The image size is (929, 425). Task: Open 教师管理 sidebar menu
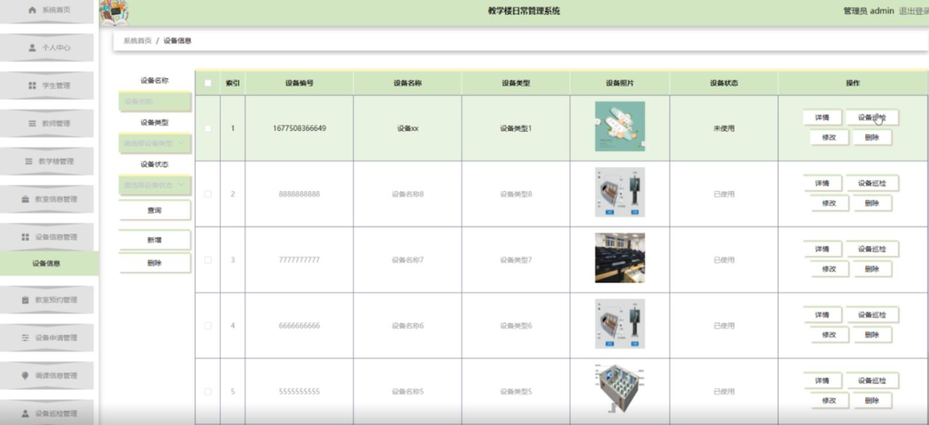pos(47,124)
